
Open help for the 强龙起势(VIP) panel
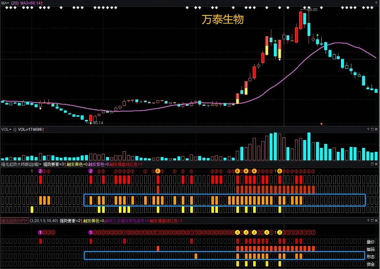tap(368, 220)
